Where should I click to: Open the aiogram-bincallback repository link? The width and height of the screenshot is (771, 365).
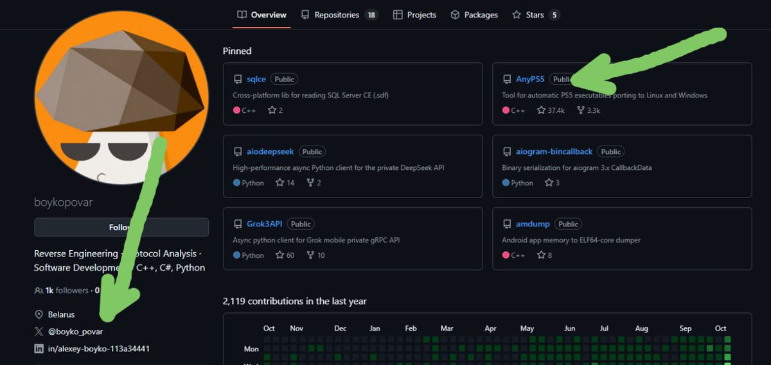point(554,152)
